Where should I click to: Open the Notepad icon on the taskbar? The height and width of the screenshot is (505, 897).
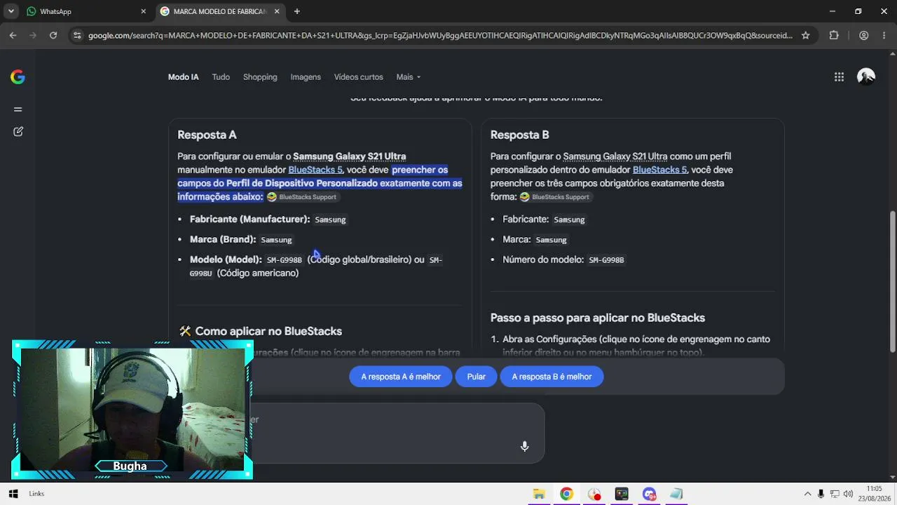point(676,494)
